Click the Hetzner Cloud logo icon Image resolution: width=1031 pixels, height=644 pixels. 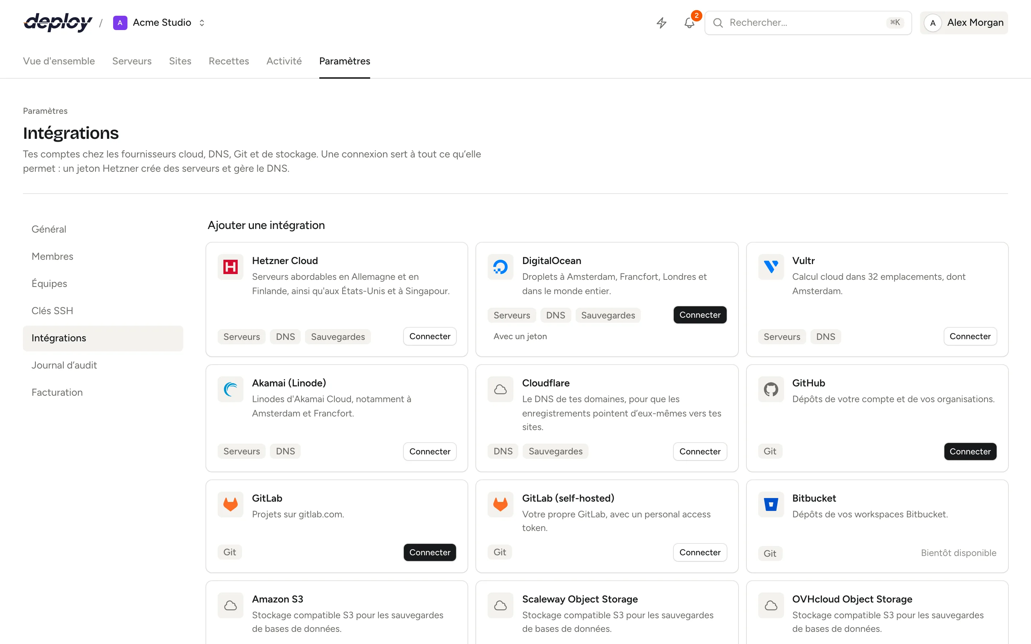click(231, 267)
